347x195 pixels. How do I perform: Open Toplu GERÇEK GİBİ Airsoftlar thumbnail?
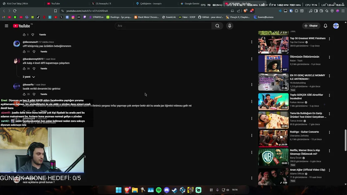click(273, 102)
